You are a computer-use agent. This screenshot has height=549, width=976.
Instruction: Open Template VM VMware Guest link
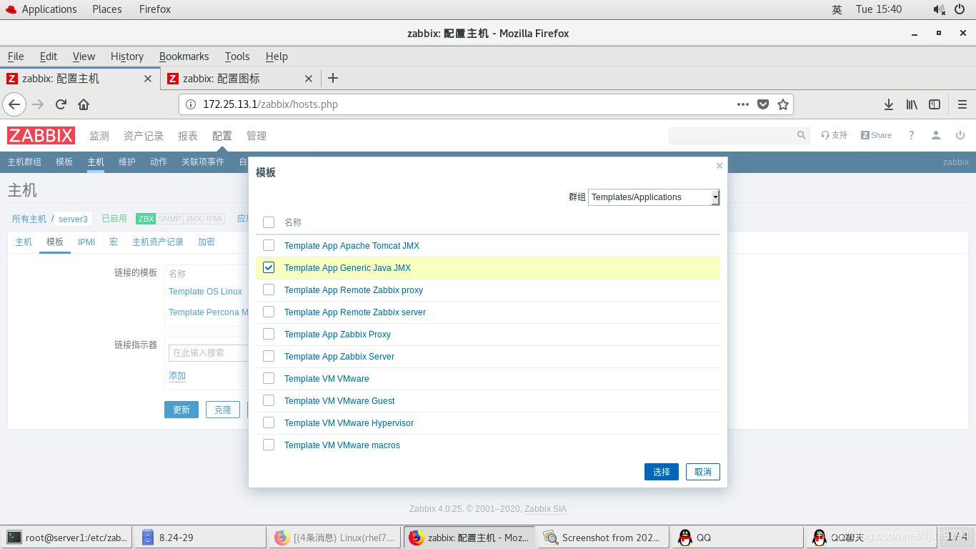coord(339,401)
